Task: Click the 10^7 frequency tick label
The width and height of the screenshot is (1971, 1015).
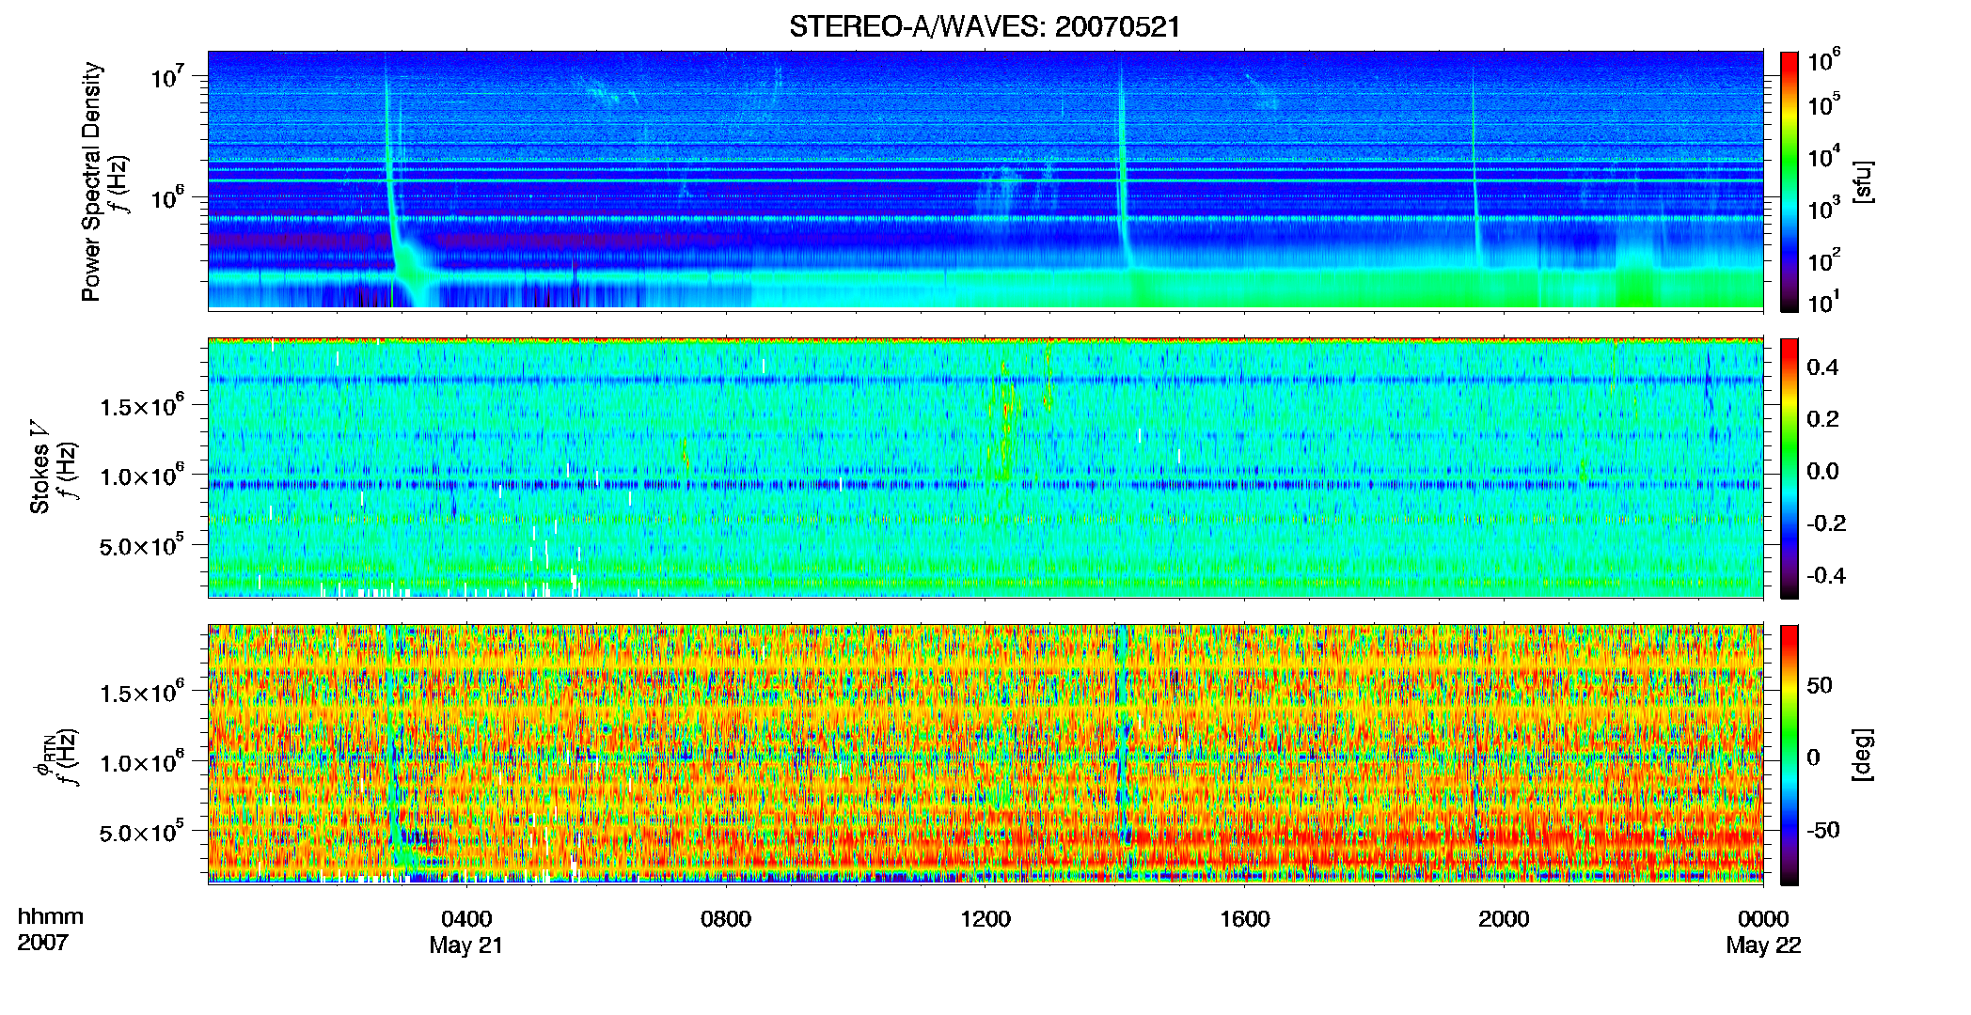Action: [166, 75]
